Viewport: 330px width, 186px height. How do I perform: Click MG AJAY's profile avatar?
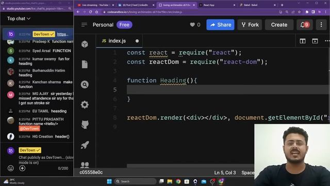click(x=11, y=95)
